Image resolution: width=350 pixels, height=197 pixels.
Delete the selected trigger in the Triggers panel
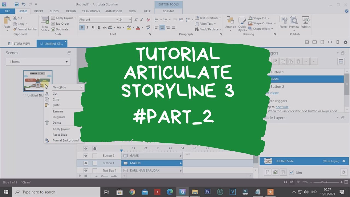(x=299, y=62)
